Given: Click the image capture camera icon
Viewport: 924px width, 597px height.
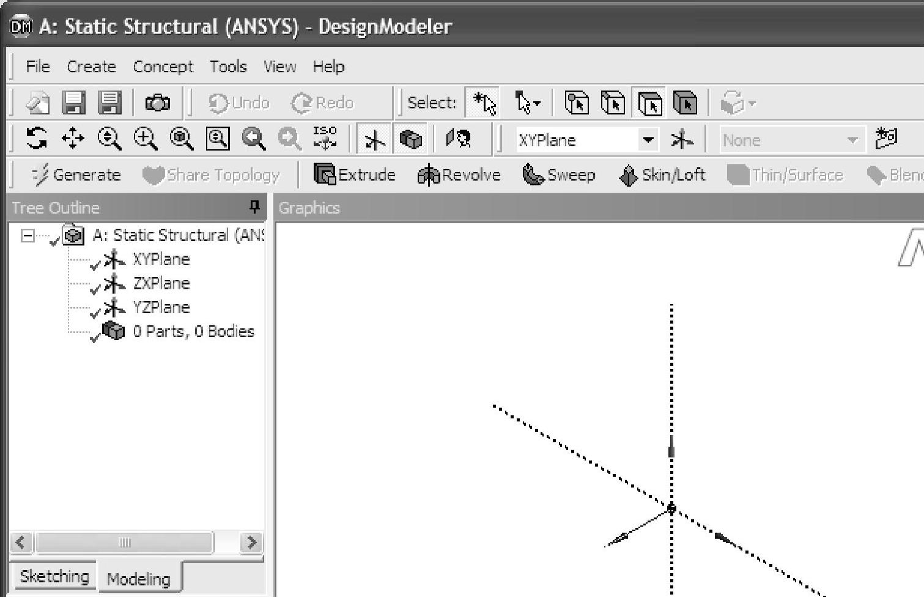Looking at the screenshot, I should point(157,103).
